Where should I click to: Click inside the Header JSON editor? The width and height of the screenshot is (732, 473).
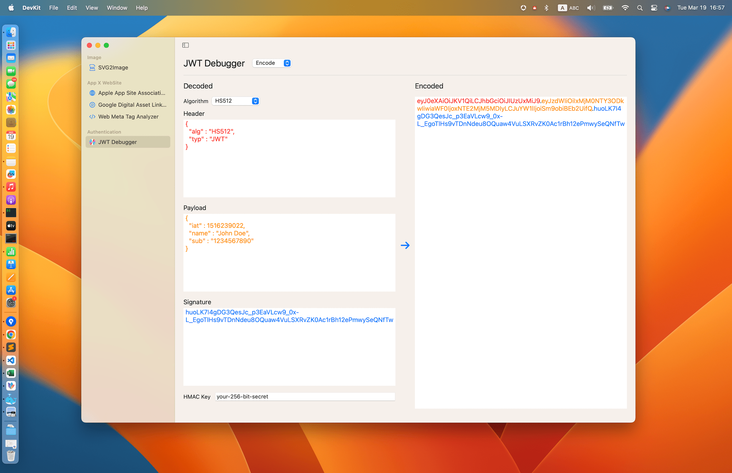point(289,158)
